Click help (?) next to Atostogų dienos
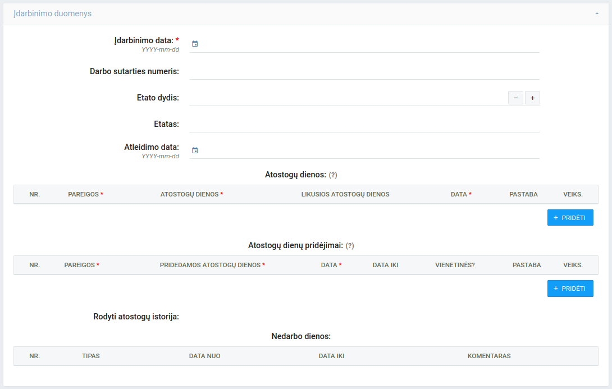612x389 pixels. click(333, 175)
